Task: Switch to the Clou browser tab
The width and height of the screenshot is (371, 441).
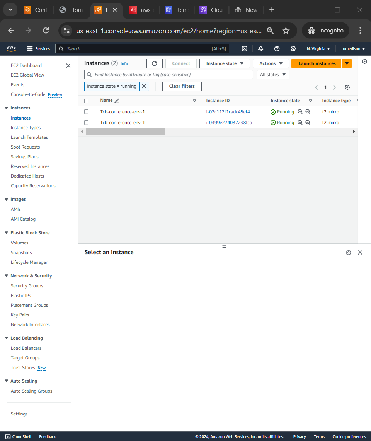Action: click(x=212, y=10)
